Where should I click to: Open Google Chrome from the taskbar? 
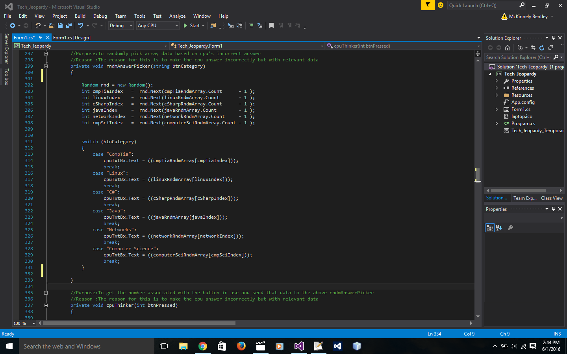point(203,346)
